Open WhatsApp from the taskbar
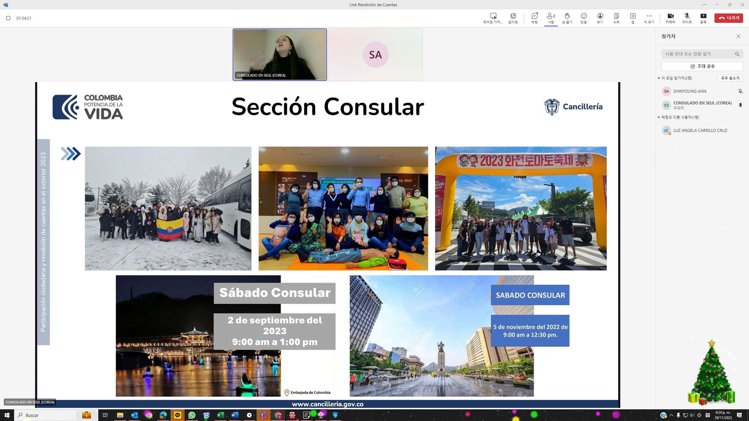Image resolution: width=749 pixels, height=421 pixels. pos(192,415)
